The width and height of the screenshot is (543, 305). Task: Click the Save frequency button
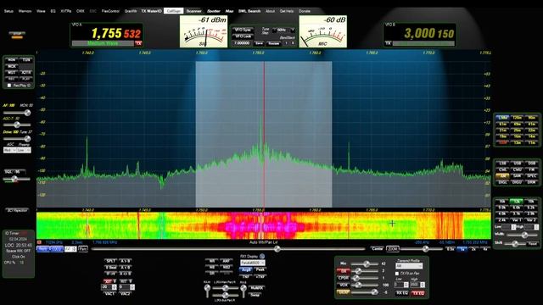[259, 43]
